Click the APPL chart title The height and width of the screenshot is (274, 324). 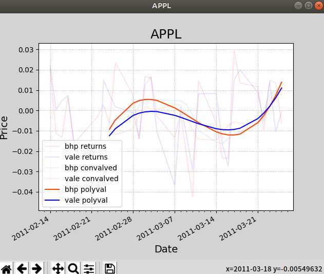coord(166,34)
